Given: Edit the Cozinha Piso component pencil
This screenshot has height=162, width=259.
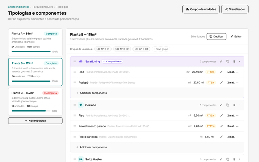Looking at the screenshot, I should (221, 115).
